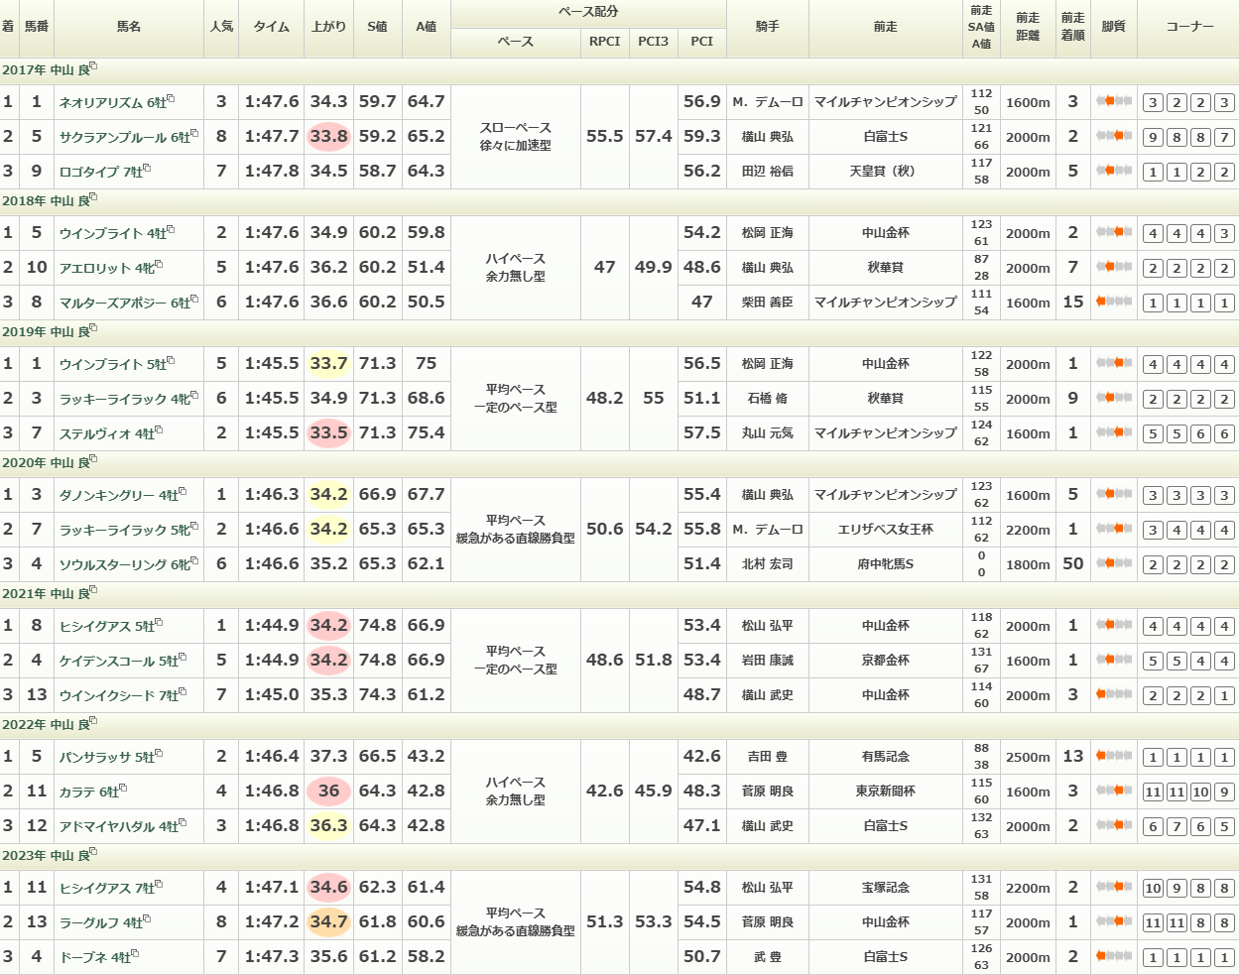Click the popup icon next to カラテ 6牡

click(123, 789)
